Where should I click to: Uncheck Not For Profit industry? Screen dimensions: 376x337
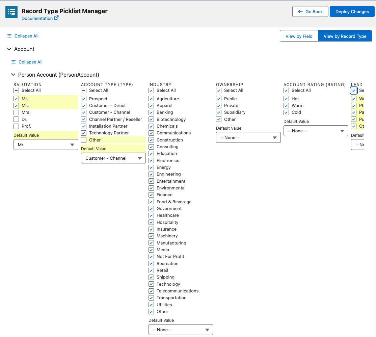(151, 257)
